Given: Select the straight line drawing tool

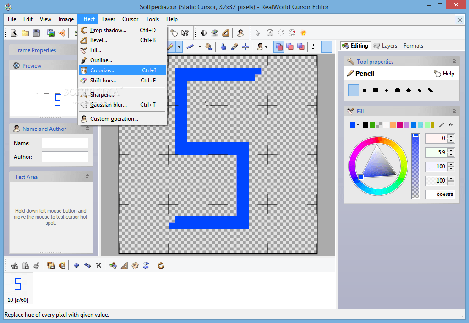Looking at the screenshot, I should [x=190, y=46].
